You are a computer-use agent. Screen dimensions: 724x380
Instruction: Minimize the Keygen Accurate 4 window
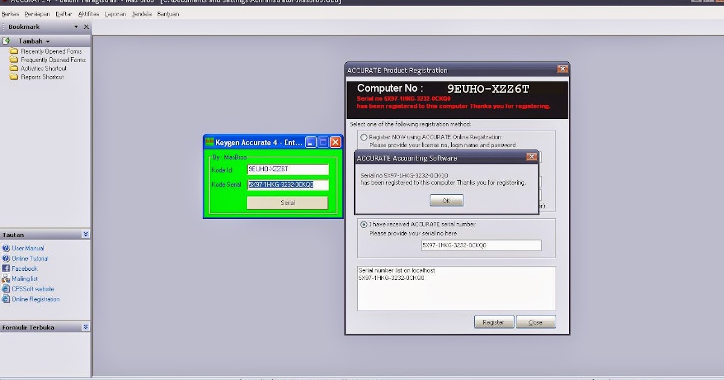(311, 142)
